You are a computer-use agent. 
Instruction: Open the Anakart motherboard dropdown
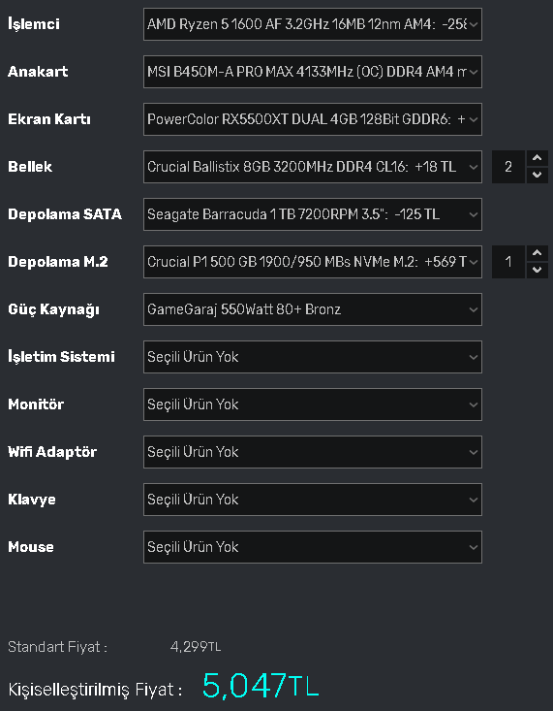pos(313,72)
